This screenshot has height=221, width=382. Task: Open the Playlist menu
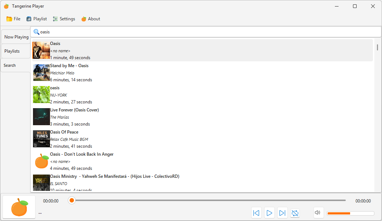(x=37, y=19)
